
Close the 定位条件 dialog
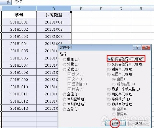(x=146, y=48)
